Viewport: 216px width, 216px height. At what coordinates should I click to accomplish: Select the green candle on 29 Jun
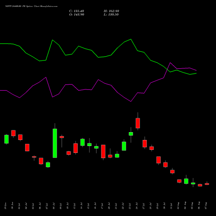coord(6,139)
